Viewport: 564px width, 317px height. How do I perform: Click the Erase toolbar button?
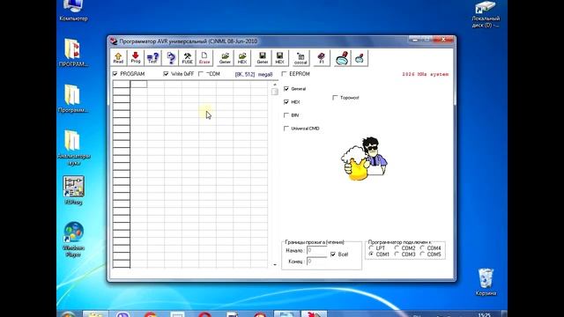click(x=204, y=58)
